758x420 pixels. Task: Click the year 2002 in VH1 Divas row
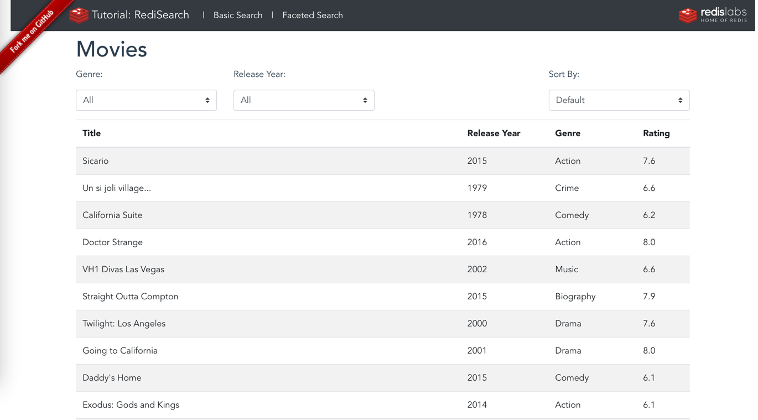click(477, 269)
